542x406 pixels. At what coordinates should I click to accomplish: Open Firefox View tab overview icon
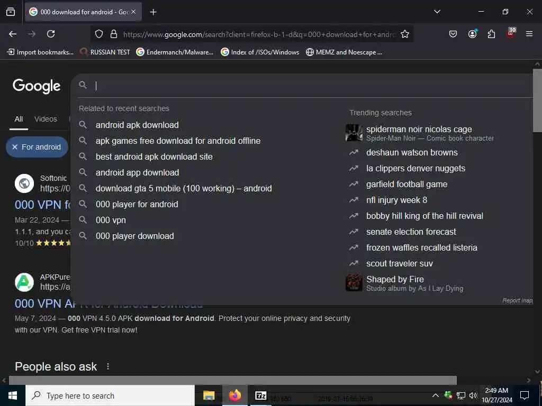coord(11,12)
